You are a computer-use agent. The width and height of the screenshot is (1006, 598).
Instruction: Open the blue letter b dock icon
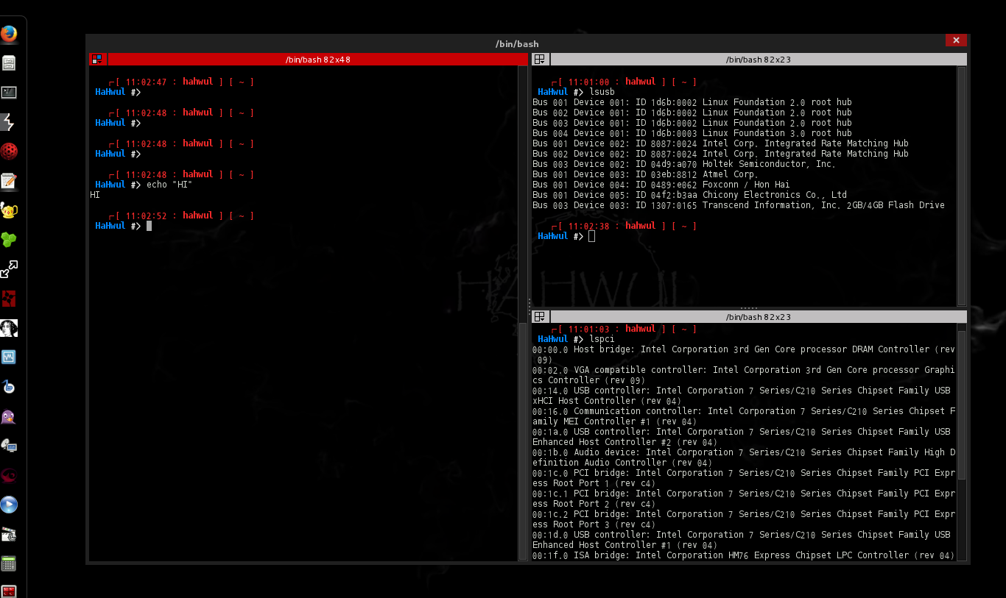click(x=9, y=387)
